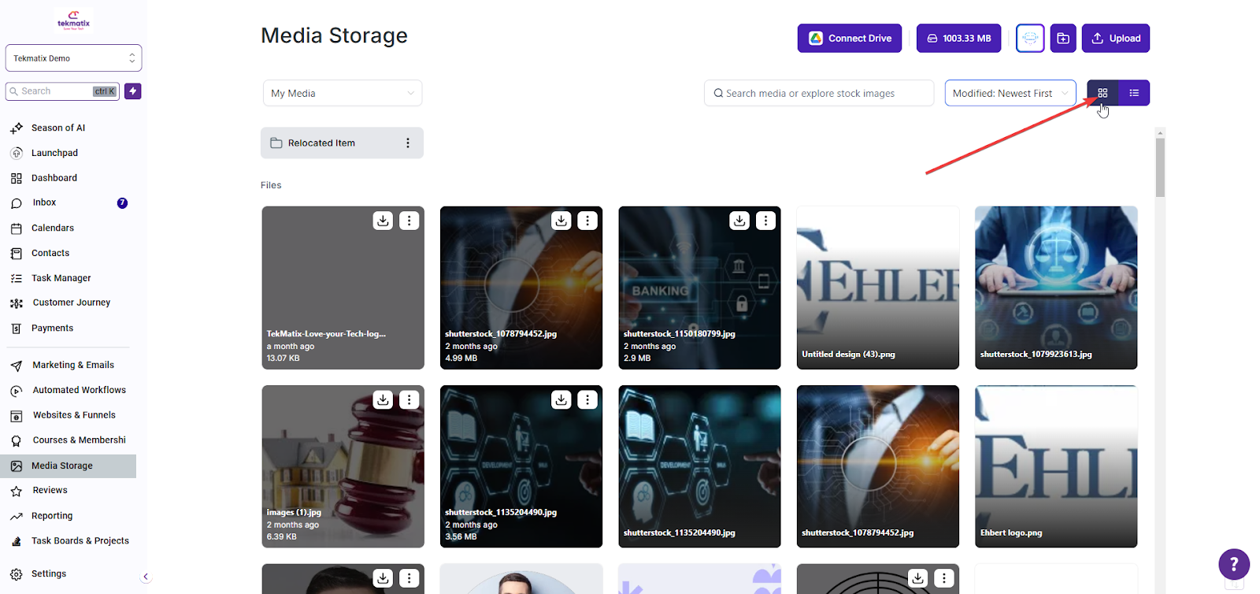Select shutterstock_1078794452.jpg thumbnail in the second row

tap(878, 466)
